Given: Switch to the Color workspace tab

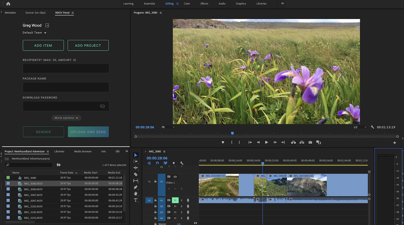Looking at the screenshot, I should click(x=187, y=4).
